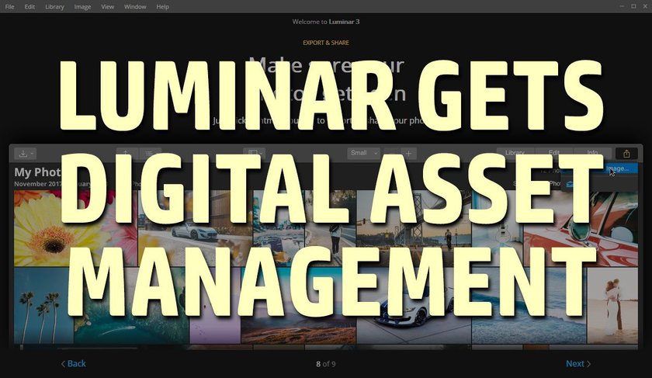Image resolution: width=652 pixels, height=378 pixels.
Task: Maximize the Luminar window
Action: pyautogui.click(x=633, y=6)
